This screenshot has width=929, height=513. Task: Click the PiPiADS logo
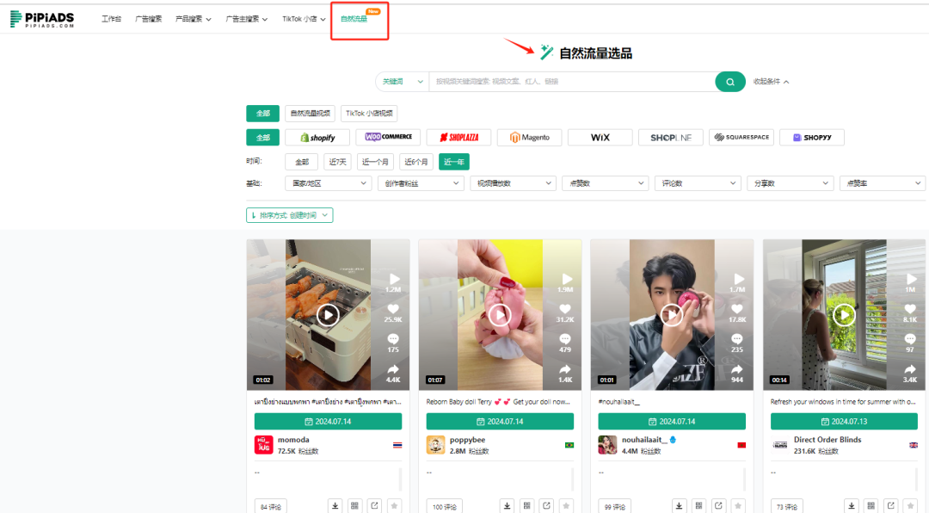[x=41, y=17]
